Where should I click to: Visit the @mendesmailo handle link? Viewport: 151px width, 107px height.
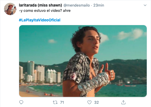[x=79, y=5]
